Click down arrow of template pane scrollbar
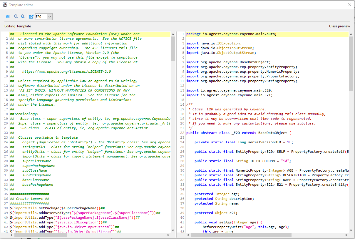The height and width of the screenshot is (239, 355). (x=173, y=230)
